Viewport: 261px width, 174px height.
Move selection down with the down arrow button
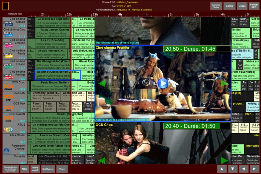pos(233,169)
